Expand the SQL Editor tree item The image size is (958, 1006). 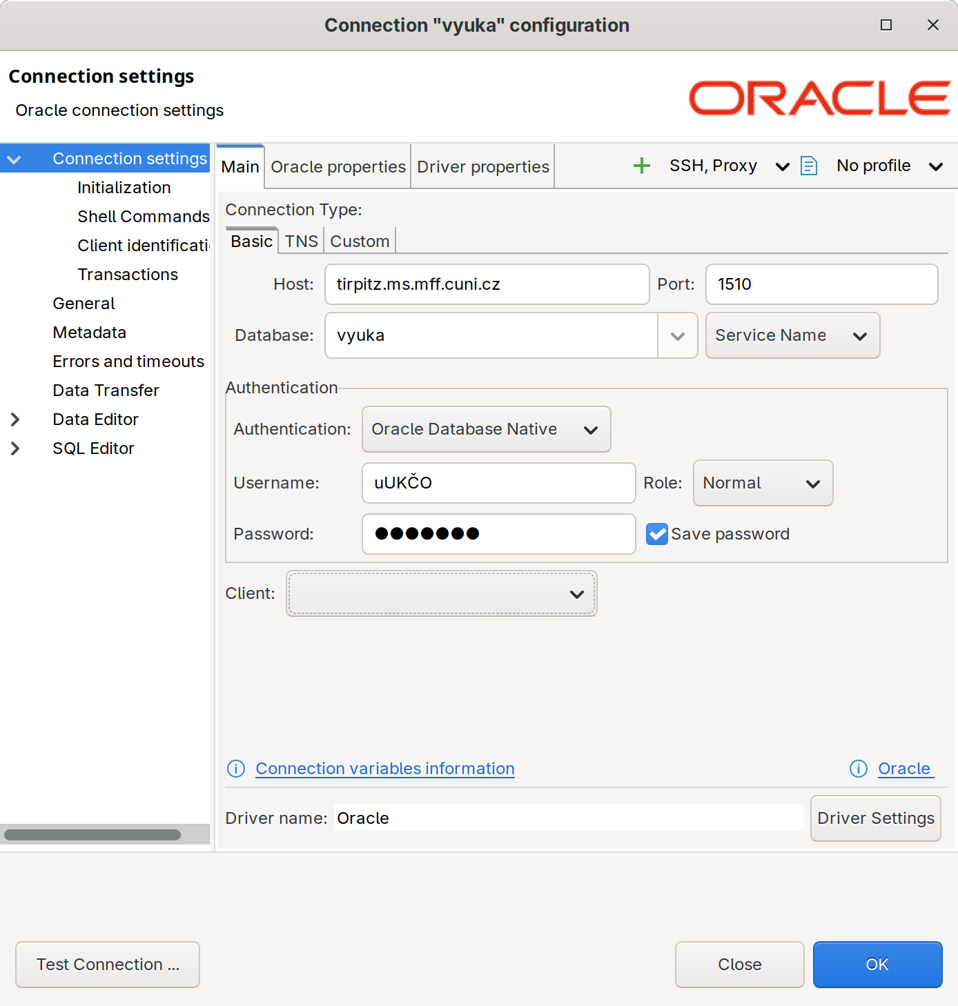point(14,448)
